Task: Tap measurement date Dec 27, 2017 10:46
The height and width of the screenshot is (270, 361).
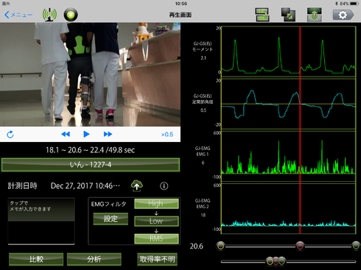Action: (x=85, y=186)
